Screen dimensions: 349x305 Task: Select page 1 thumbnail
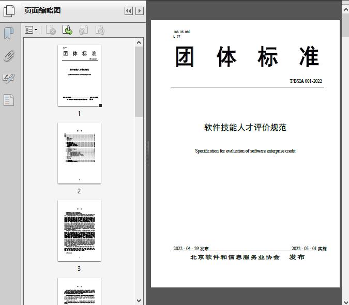tap(79, 75)
